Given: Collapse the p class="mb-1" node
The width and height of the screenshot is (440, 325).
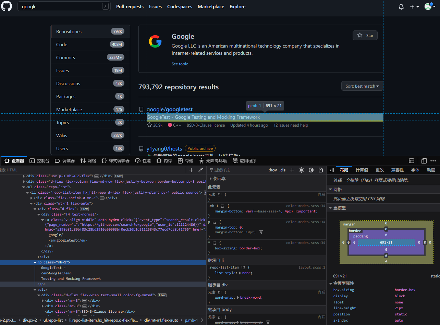Looking at the screenshot, I should [x=35, y=262].
